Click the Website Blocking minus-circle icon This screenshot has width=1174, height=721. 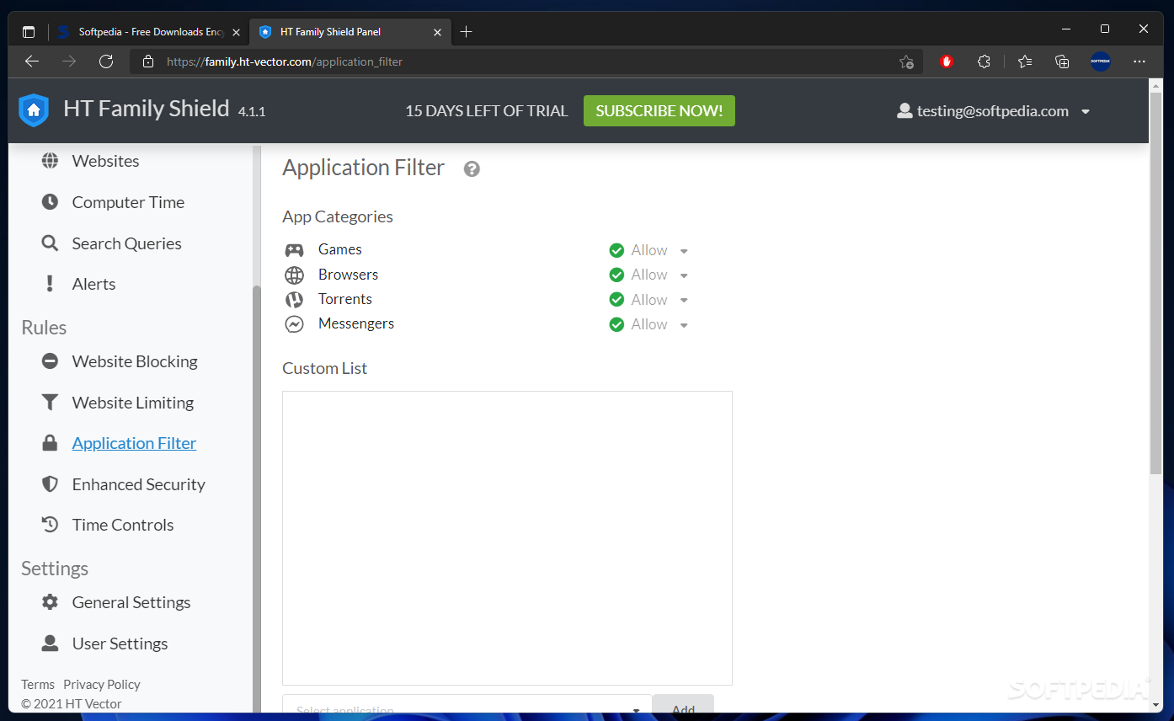(51, 361)
